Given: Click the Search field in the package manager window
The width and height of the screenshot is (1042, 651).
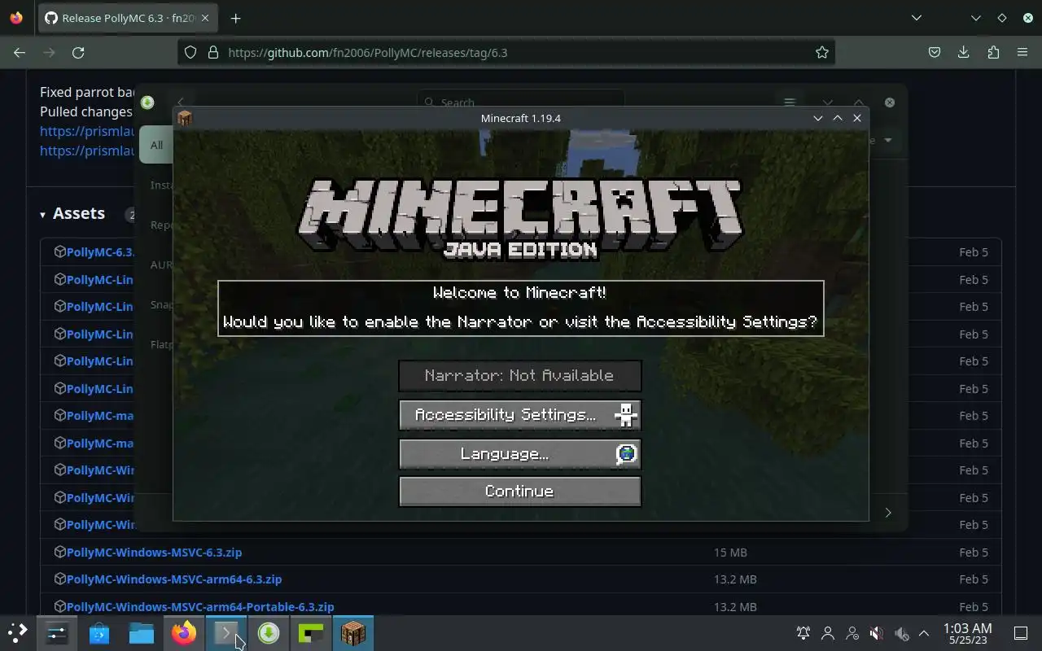Looking at the screenshot, I should 521,103.
